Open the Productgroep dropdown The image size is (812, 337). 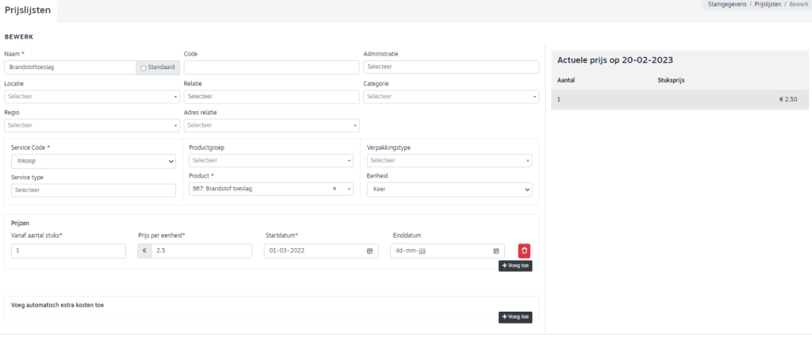(x=271, y=161)
